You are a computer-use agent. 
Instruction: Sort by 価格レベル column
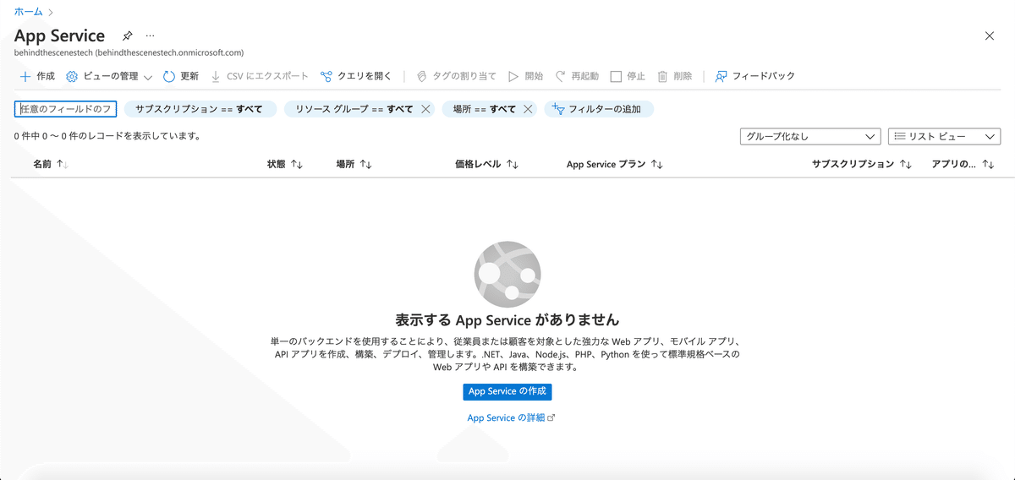click(x=486, y=165)
